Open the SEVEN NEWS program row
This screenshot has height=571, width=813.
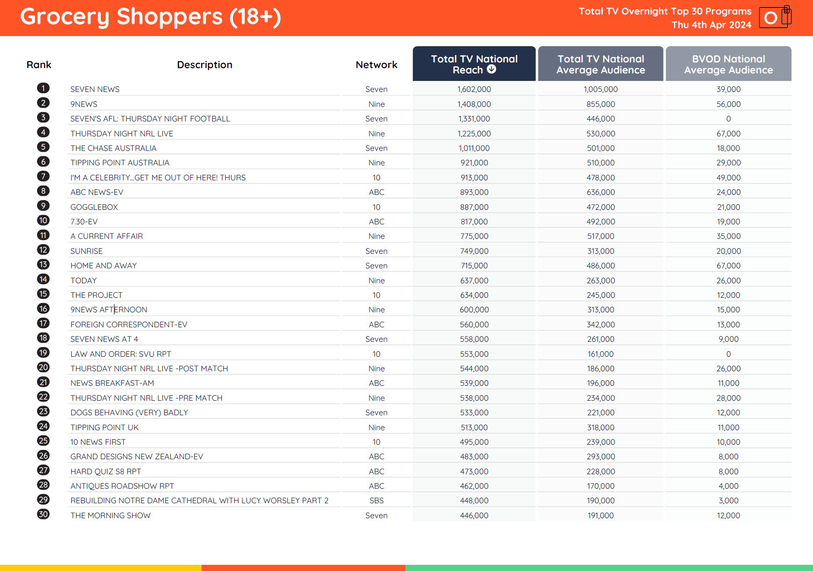tap(95, 89)
